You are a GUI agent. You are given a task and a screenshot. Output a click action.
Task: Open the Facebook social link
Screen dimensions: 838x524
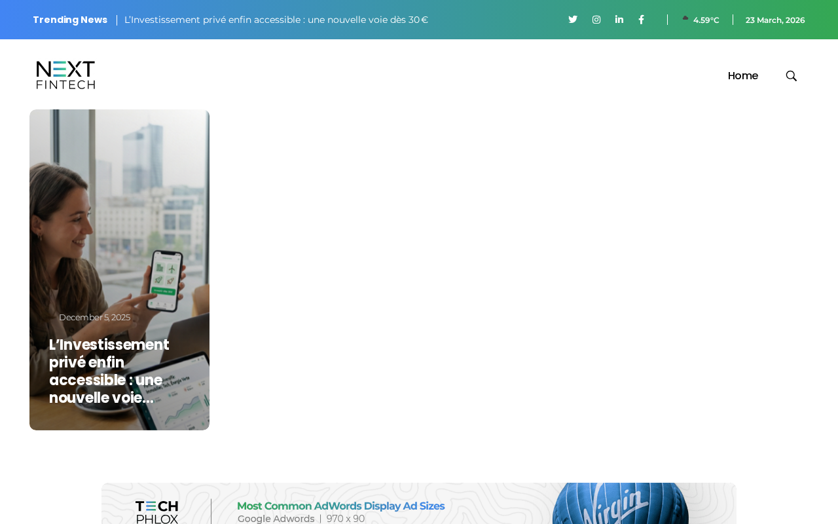tap(642, 20)
